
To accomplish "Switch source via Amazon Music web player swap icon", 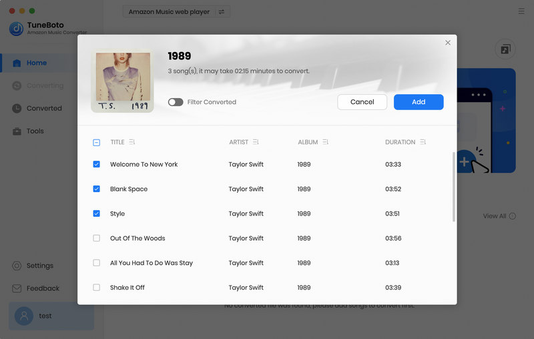I will pyautogui.click(x=222, y=12).
